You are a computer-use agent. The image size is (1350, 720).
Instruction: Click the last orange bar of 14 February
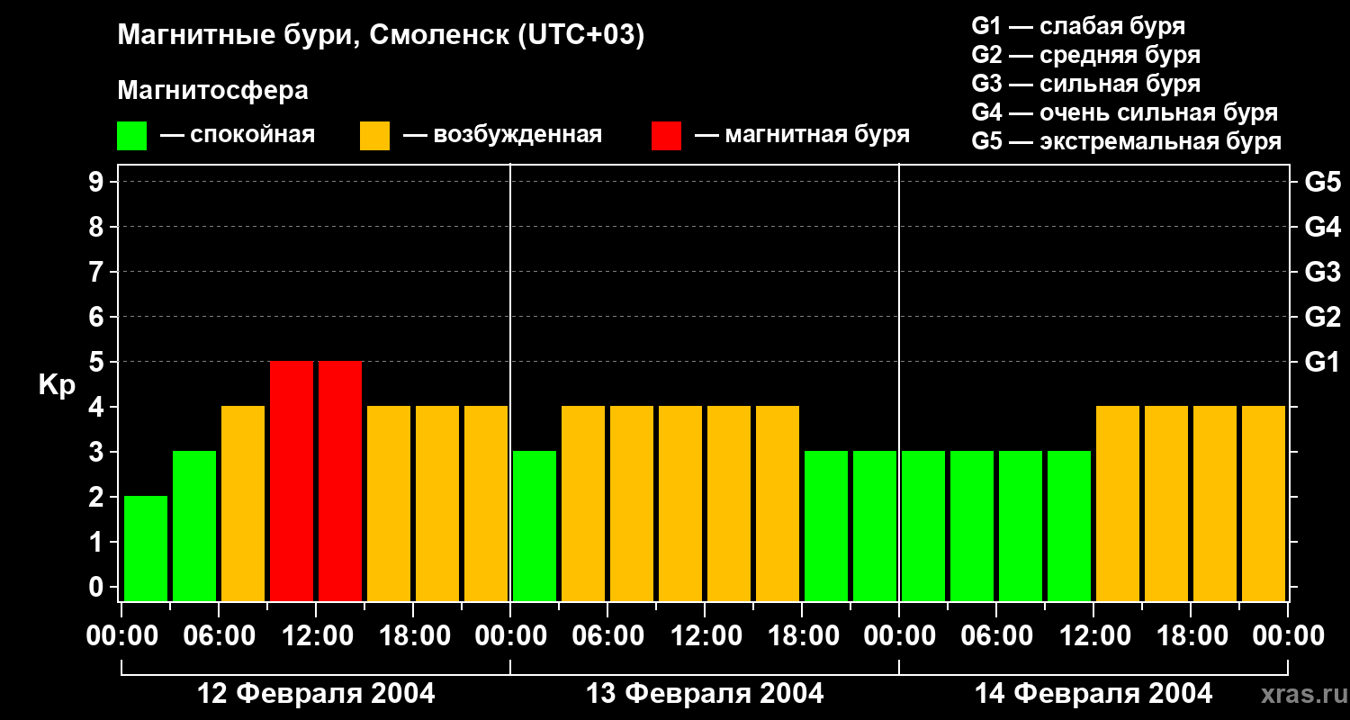pyautogui.click(x=1264, y=504)
